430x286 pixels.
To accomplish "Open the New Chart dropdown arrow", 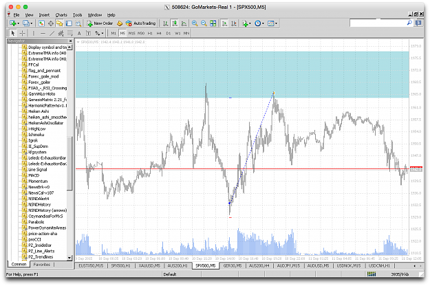I will click(x=18, y=23).
